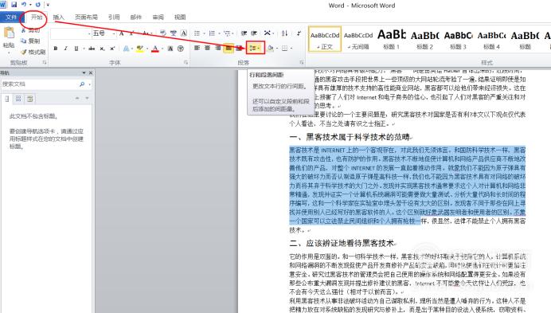551x313 pixels.
Task: Increase paragraph indent icon
Action: (x=254, y=33)
